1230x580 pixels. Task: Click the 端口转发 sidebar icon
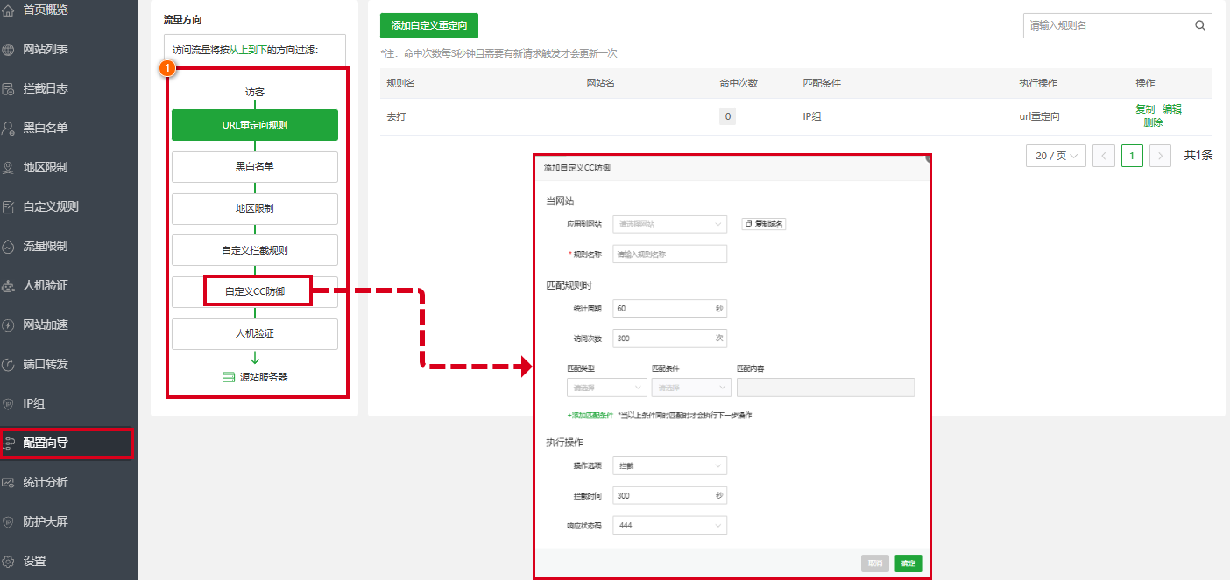(9, 364)
